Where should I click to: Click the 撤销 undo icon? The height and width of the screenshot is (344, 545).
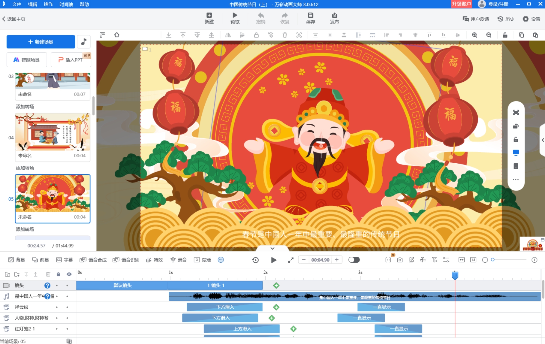tap(261, 18)
